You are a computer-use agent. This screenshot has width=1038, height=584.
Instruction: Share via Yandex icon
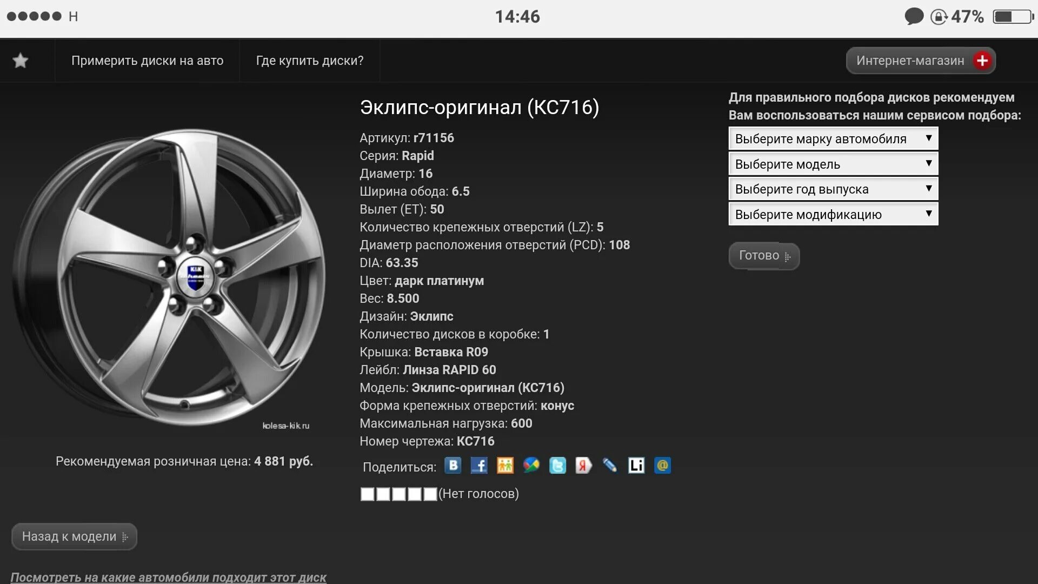click(583, 466)
